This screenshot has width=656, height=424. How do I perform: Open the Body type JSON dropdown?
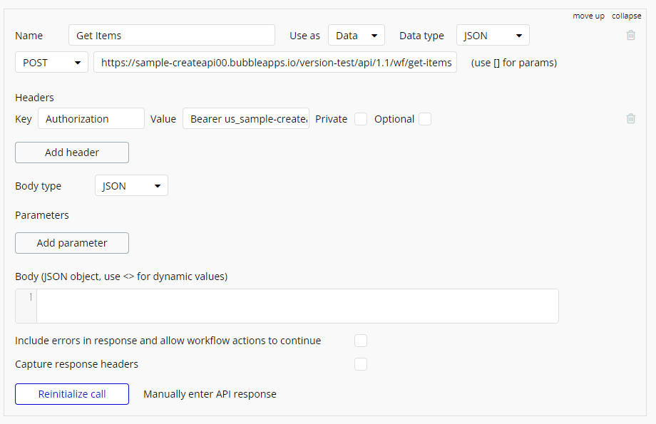(131, 186)
